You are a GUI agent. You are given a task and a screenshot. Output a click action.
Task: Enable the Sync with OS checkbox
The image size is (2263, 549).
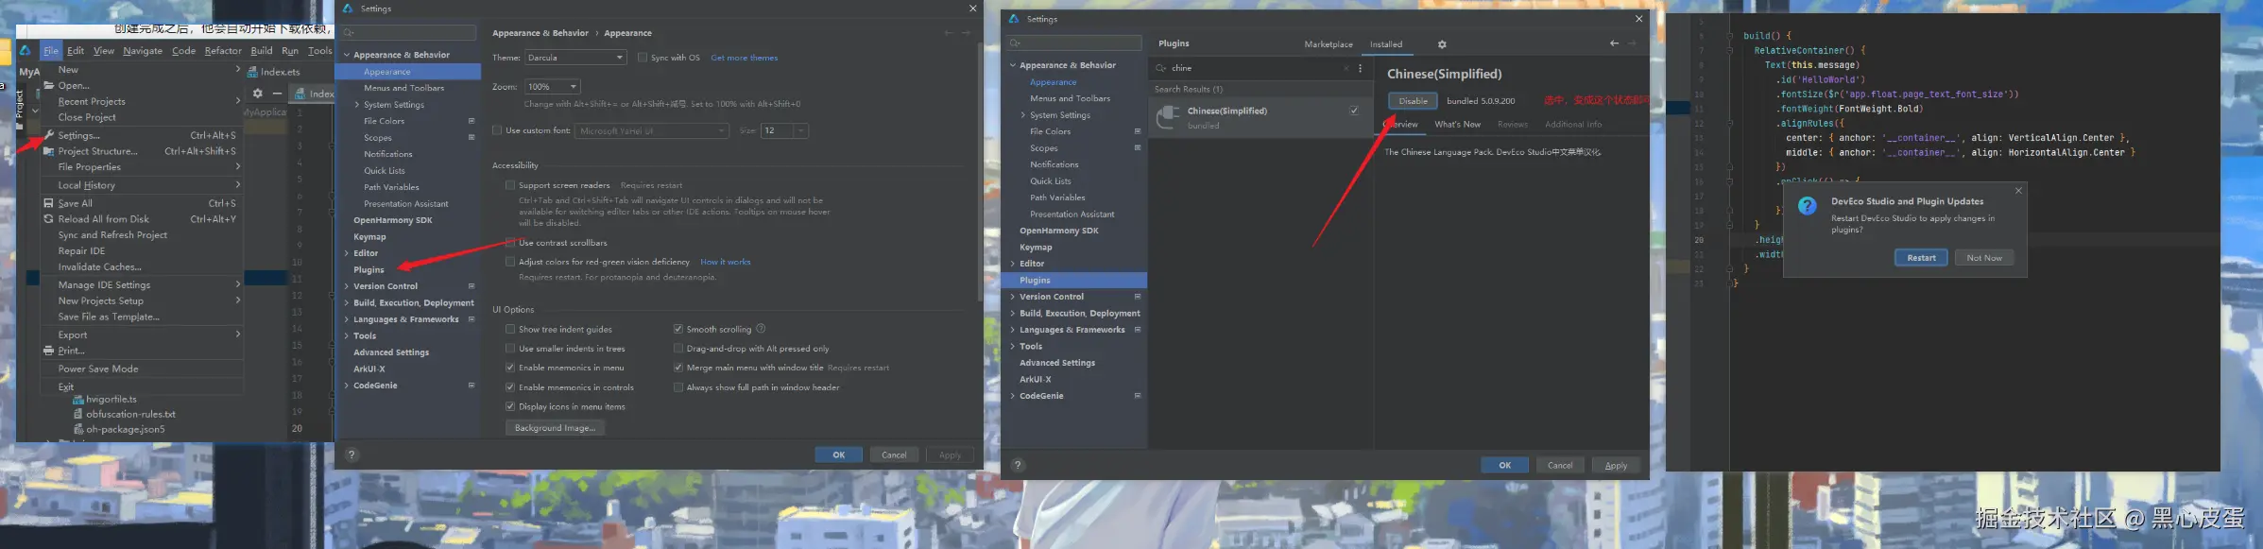point(643,58)
